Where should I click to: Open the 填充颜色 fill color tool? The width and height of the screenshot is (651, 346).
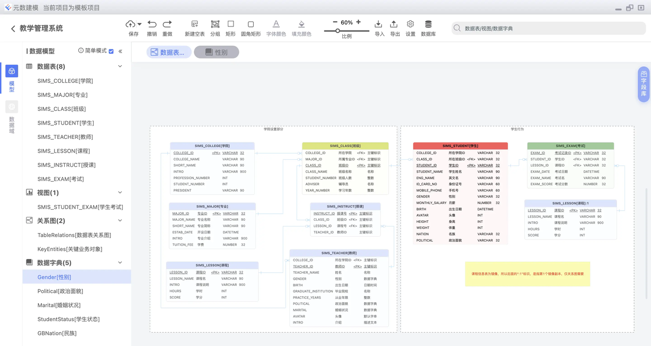[301, 24]
